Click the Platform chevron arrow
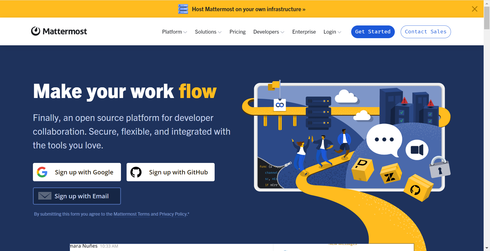The width and height of the screenshot is (490, 251). tap(185, 32)
